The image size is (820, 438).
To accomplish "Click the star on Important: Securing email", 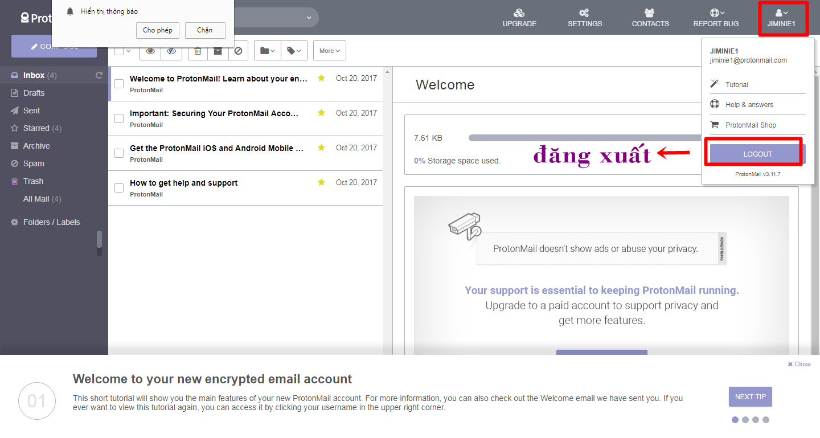I will click(x=321, y=113).
